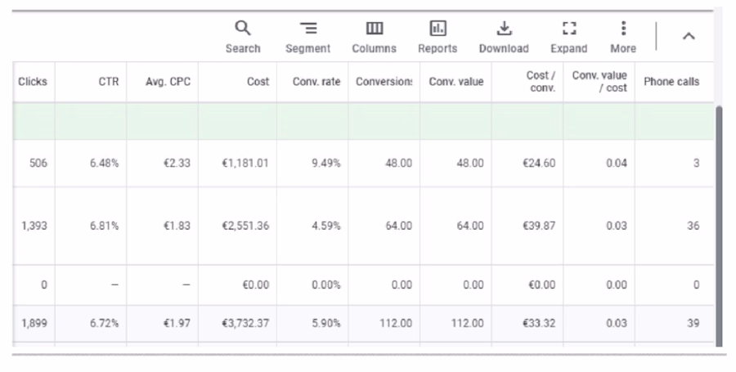Open the Segment options
Viewport: 736px width, 372px height.
point(308,37)
